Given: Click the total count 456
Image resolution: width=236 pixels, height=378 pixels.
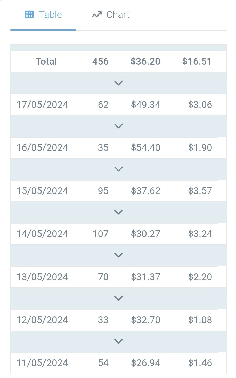Looking at the screenshot, I should [x=100, y=62].
